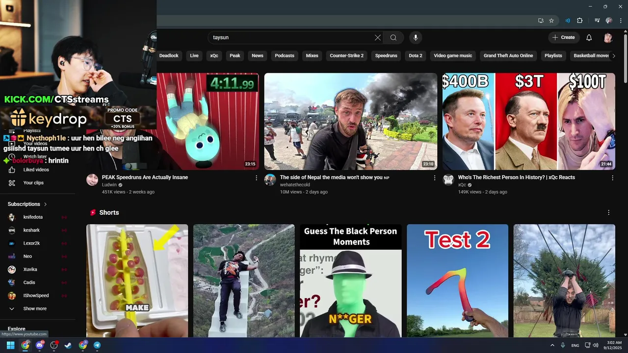This screenshot has height=353, width=628.
Task: Open the Chrome profile avatar
Action: tap(609, 21)
